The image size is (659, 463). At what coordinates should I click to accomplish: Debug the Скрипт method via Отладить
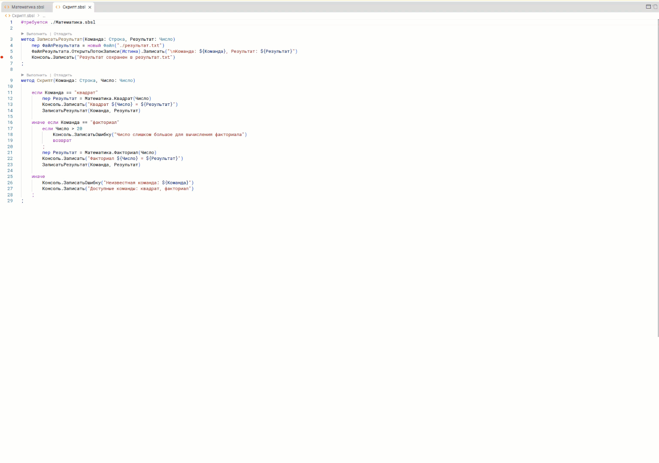63,75
